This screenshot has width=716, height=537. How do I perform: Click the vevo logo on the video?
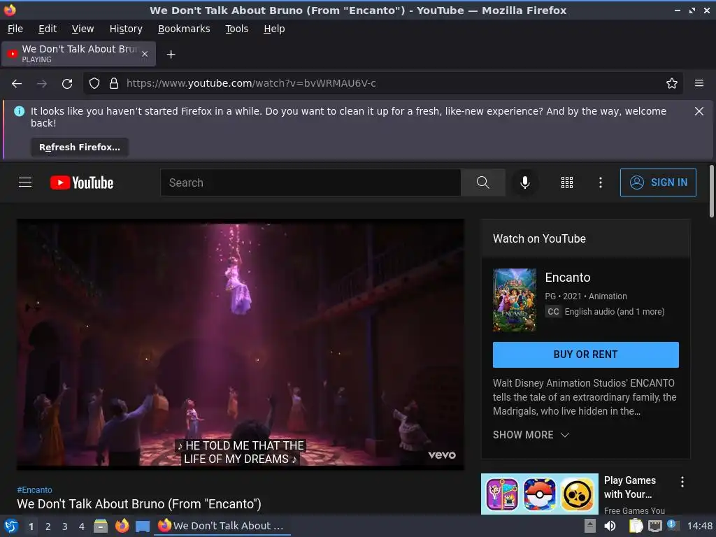[442, 455]
